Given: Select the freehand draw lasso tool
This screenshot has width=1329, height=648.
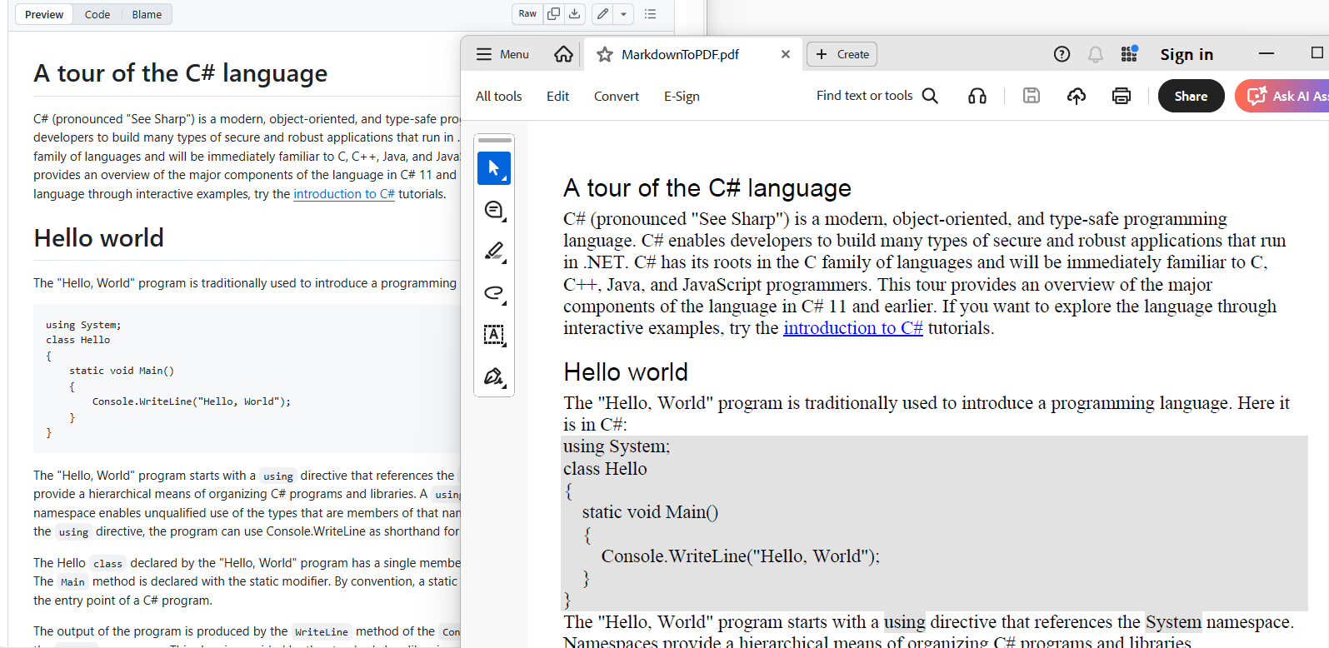Looking at the screenshot, I should [x=494, y=293].
